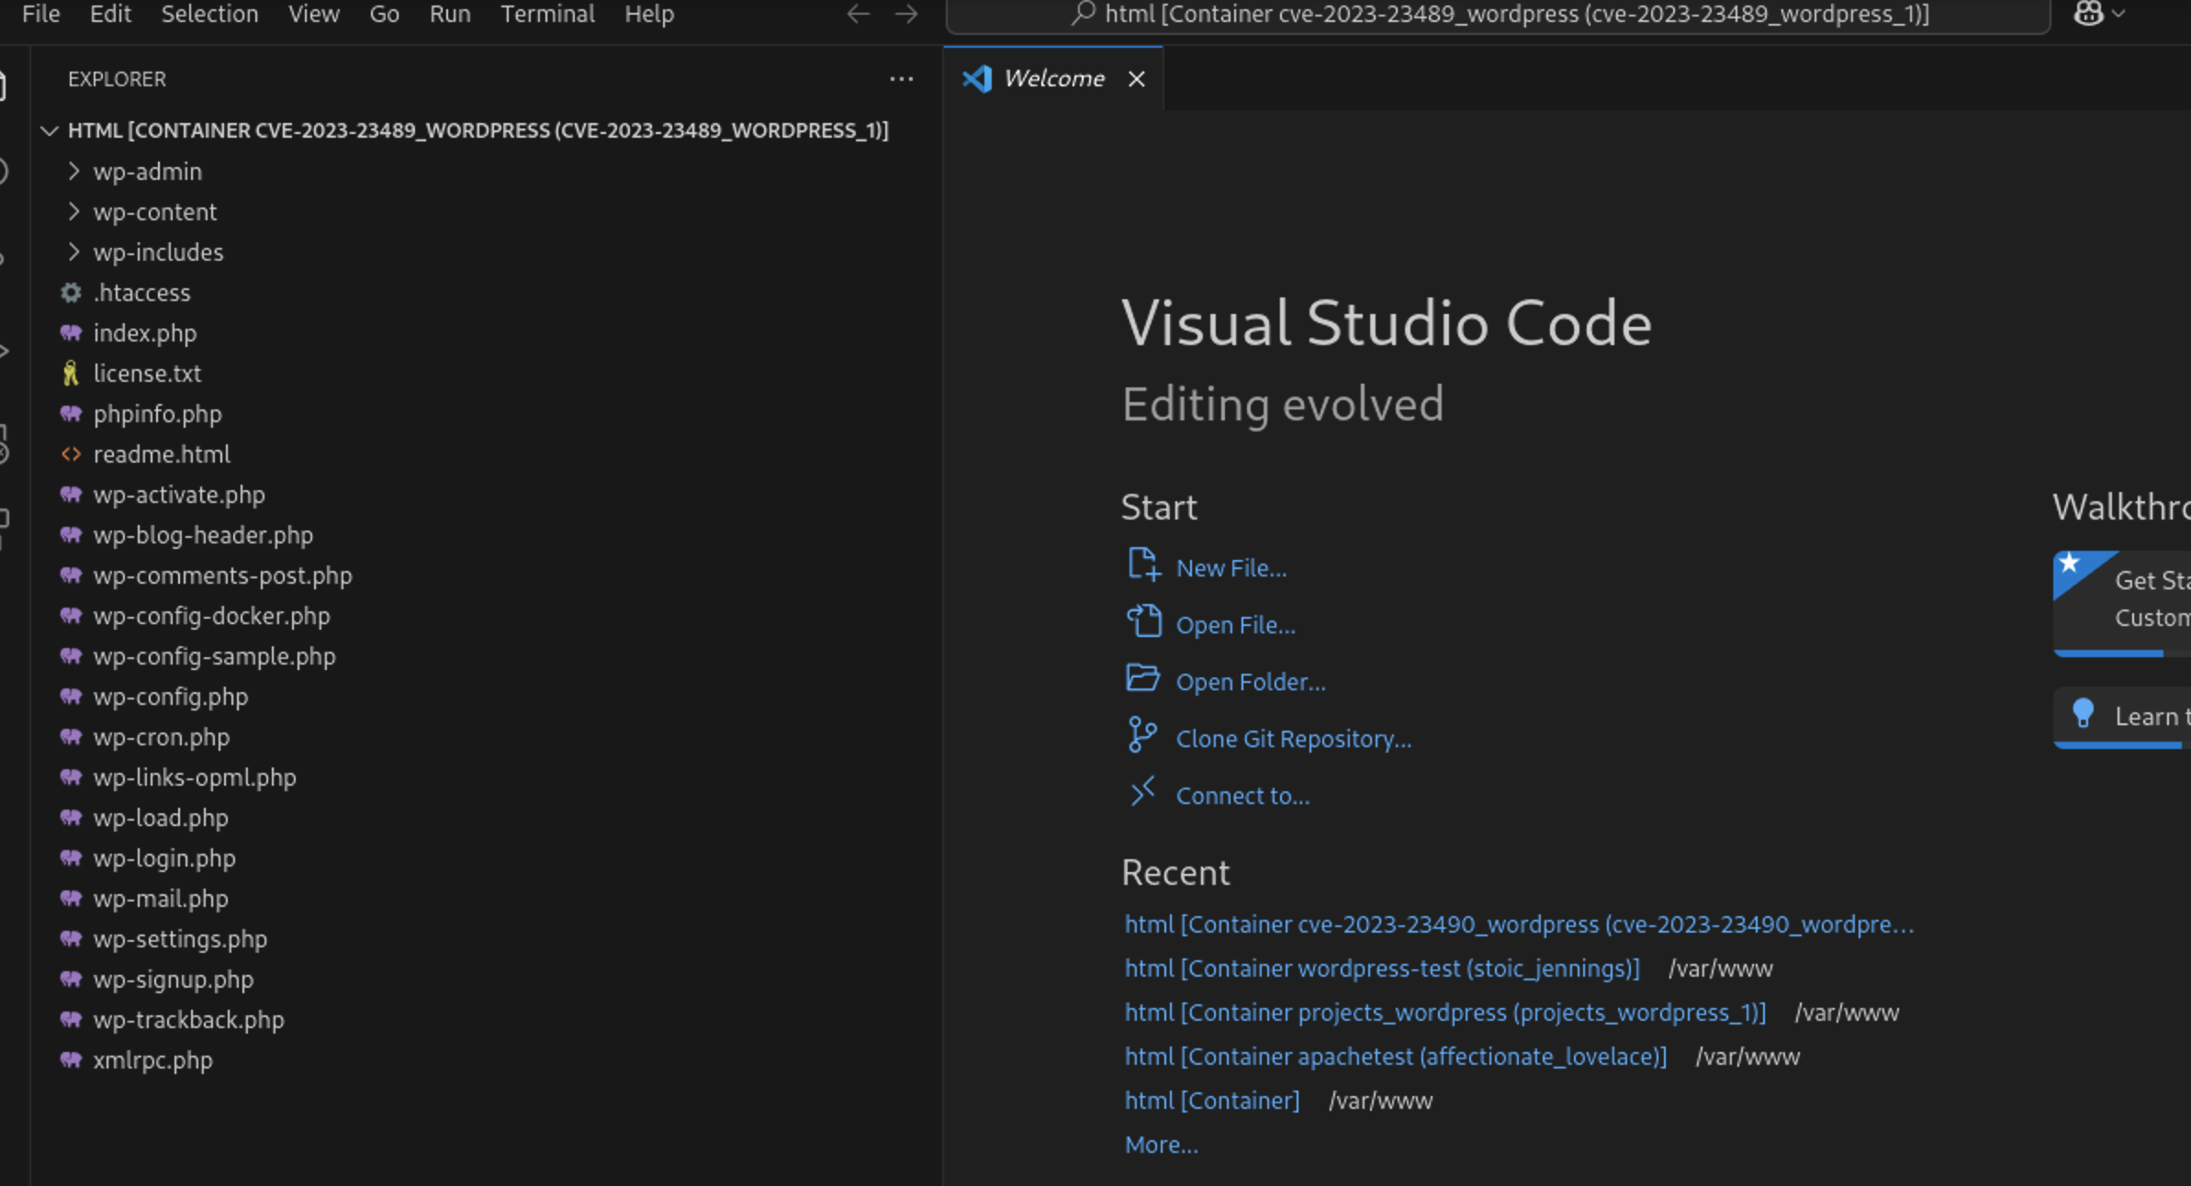Open index.php PHP file icon

71,333
